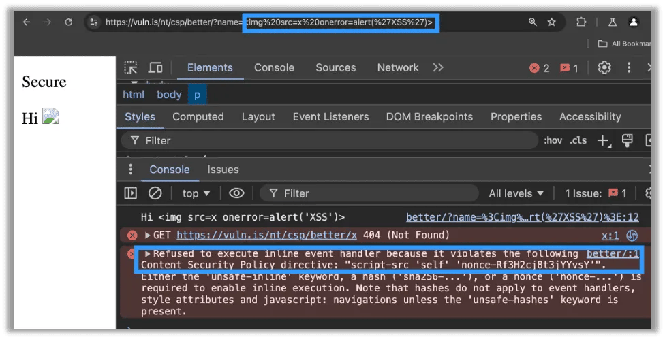Switch to the Styles pane tab
The image size is (665, 339).
tap(140, 117)
